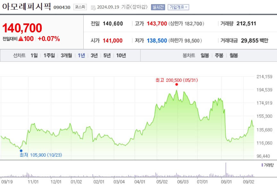Screen dimensions: 277x186
Task: Click the 실시간 button
Action: click(x=158, y=7)
